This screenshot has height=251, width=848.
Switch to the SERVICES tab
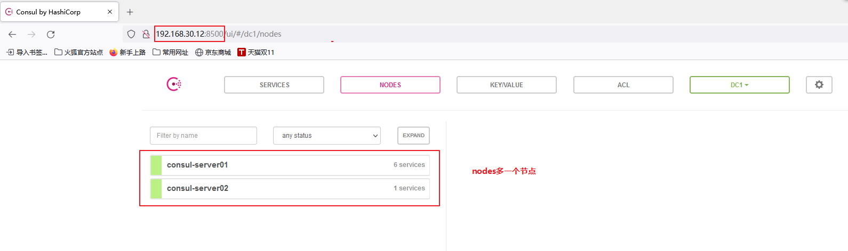[x=274, y=85]
